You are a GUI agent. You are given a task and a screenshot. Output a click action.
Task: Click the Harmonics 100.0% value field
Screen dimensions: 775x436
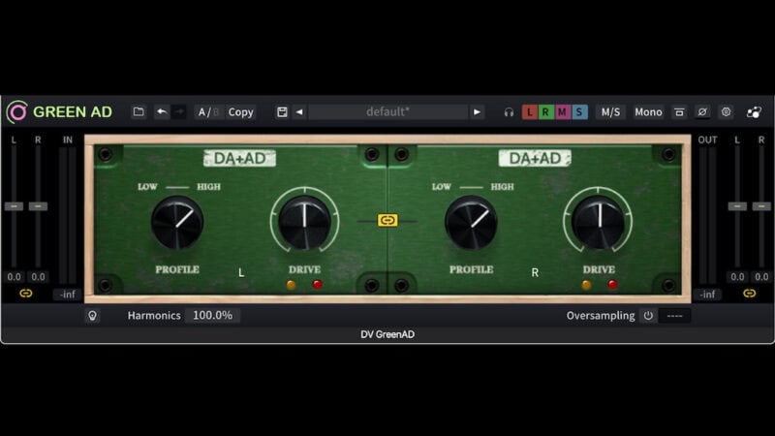pyautogui.click(x=212, y=316)
